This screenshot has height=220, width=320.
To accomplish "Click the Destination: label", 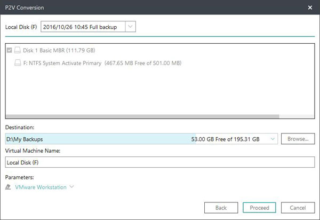I will pos(20,127).
